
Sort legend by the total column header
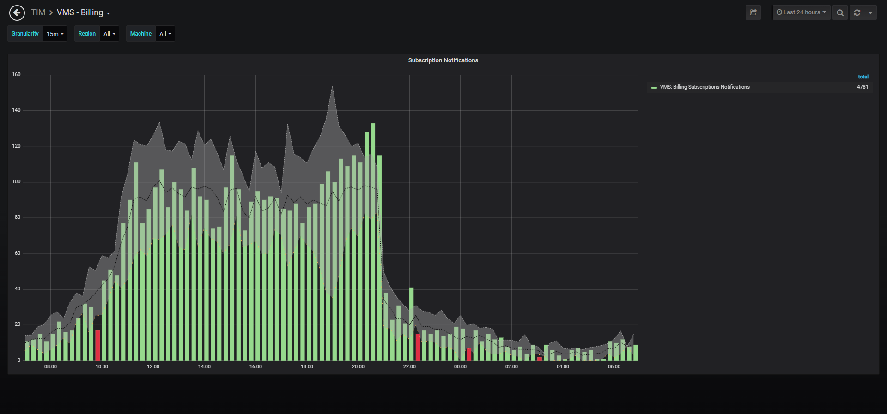point(863,77)
